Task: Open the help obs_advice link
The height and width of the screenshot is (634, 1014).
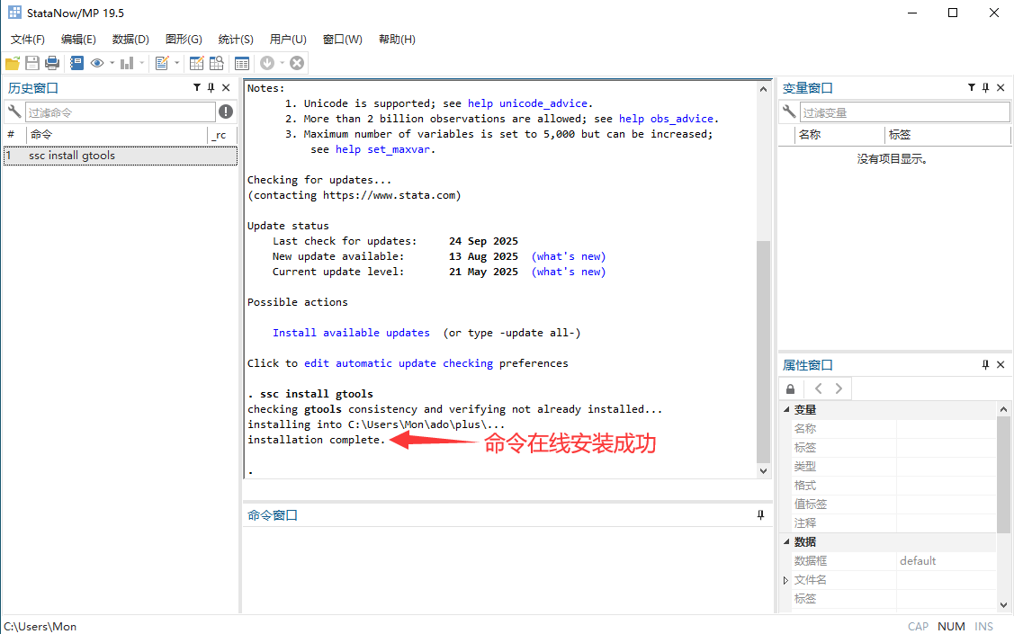Action: [666, 119]
